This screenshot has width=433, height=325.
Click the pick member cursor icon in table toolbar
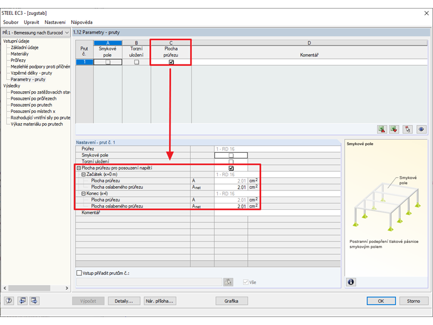tap(407, 129)
